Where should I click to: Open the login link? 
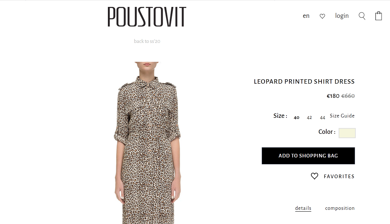point(342,16)
